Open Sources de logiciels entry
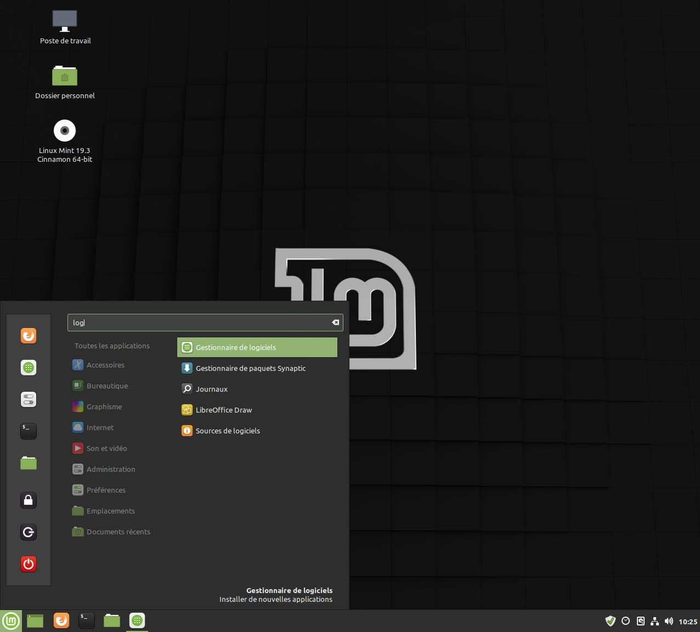The image size is (700, 632). 257,431
